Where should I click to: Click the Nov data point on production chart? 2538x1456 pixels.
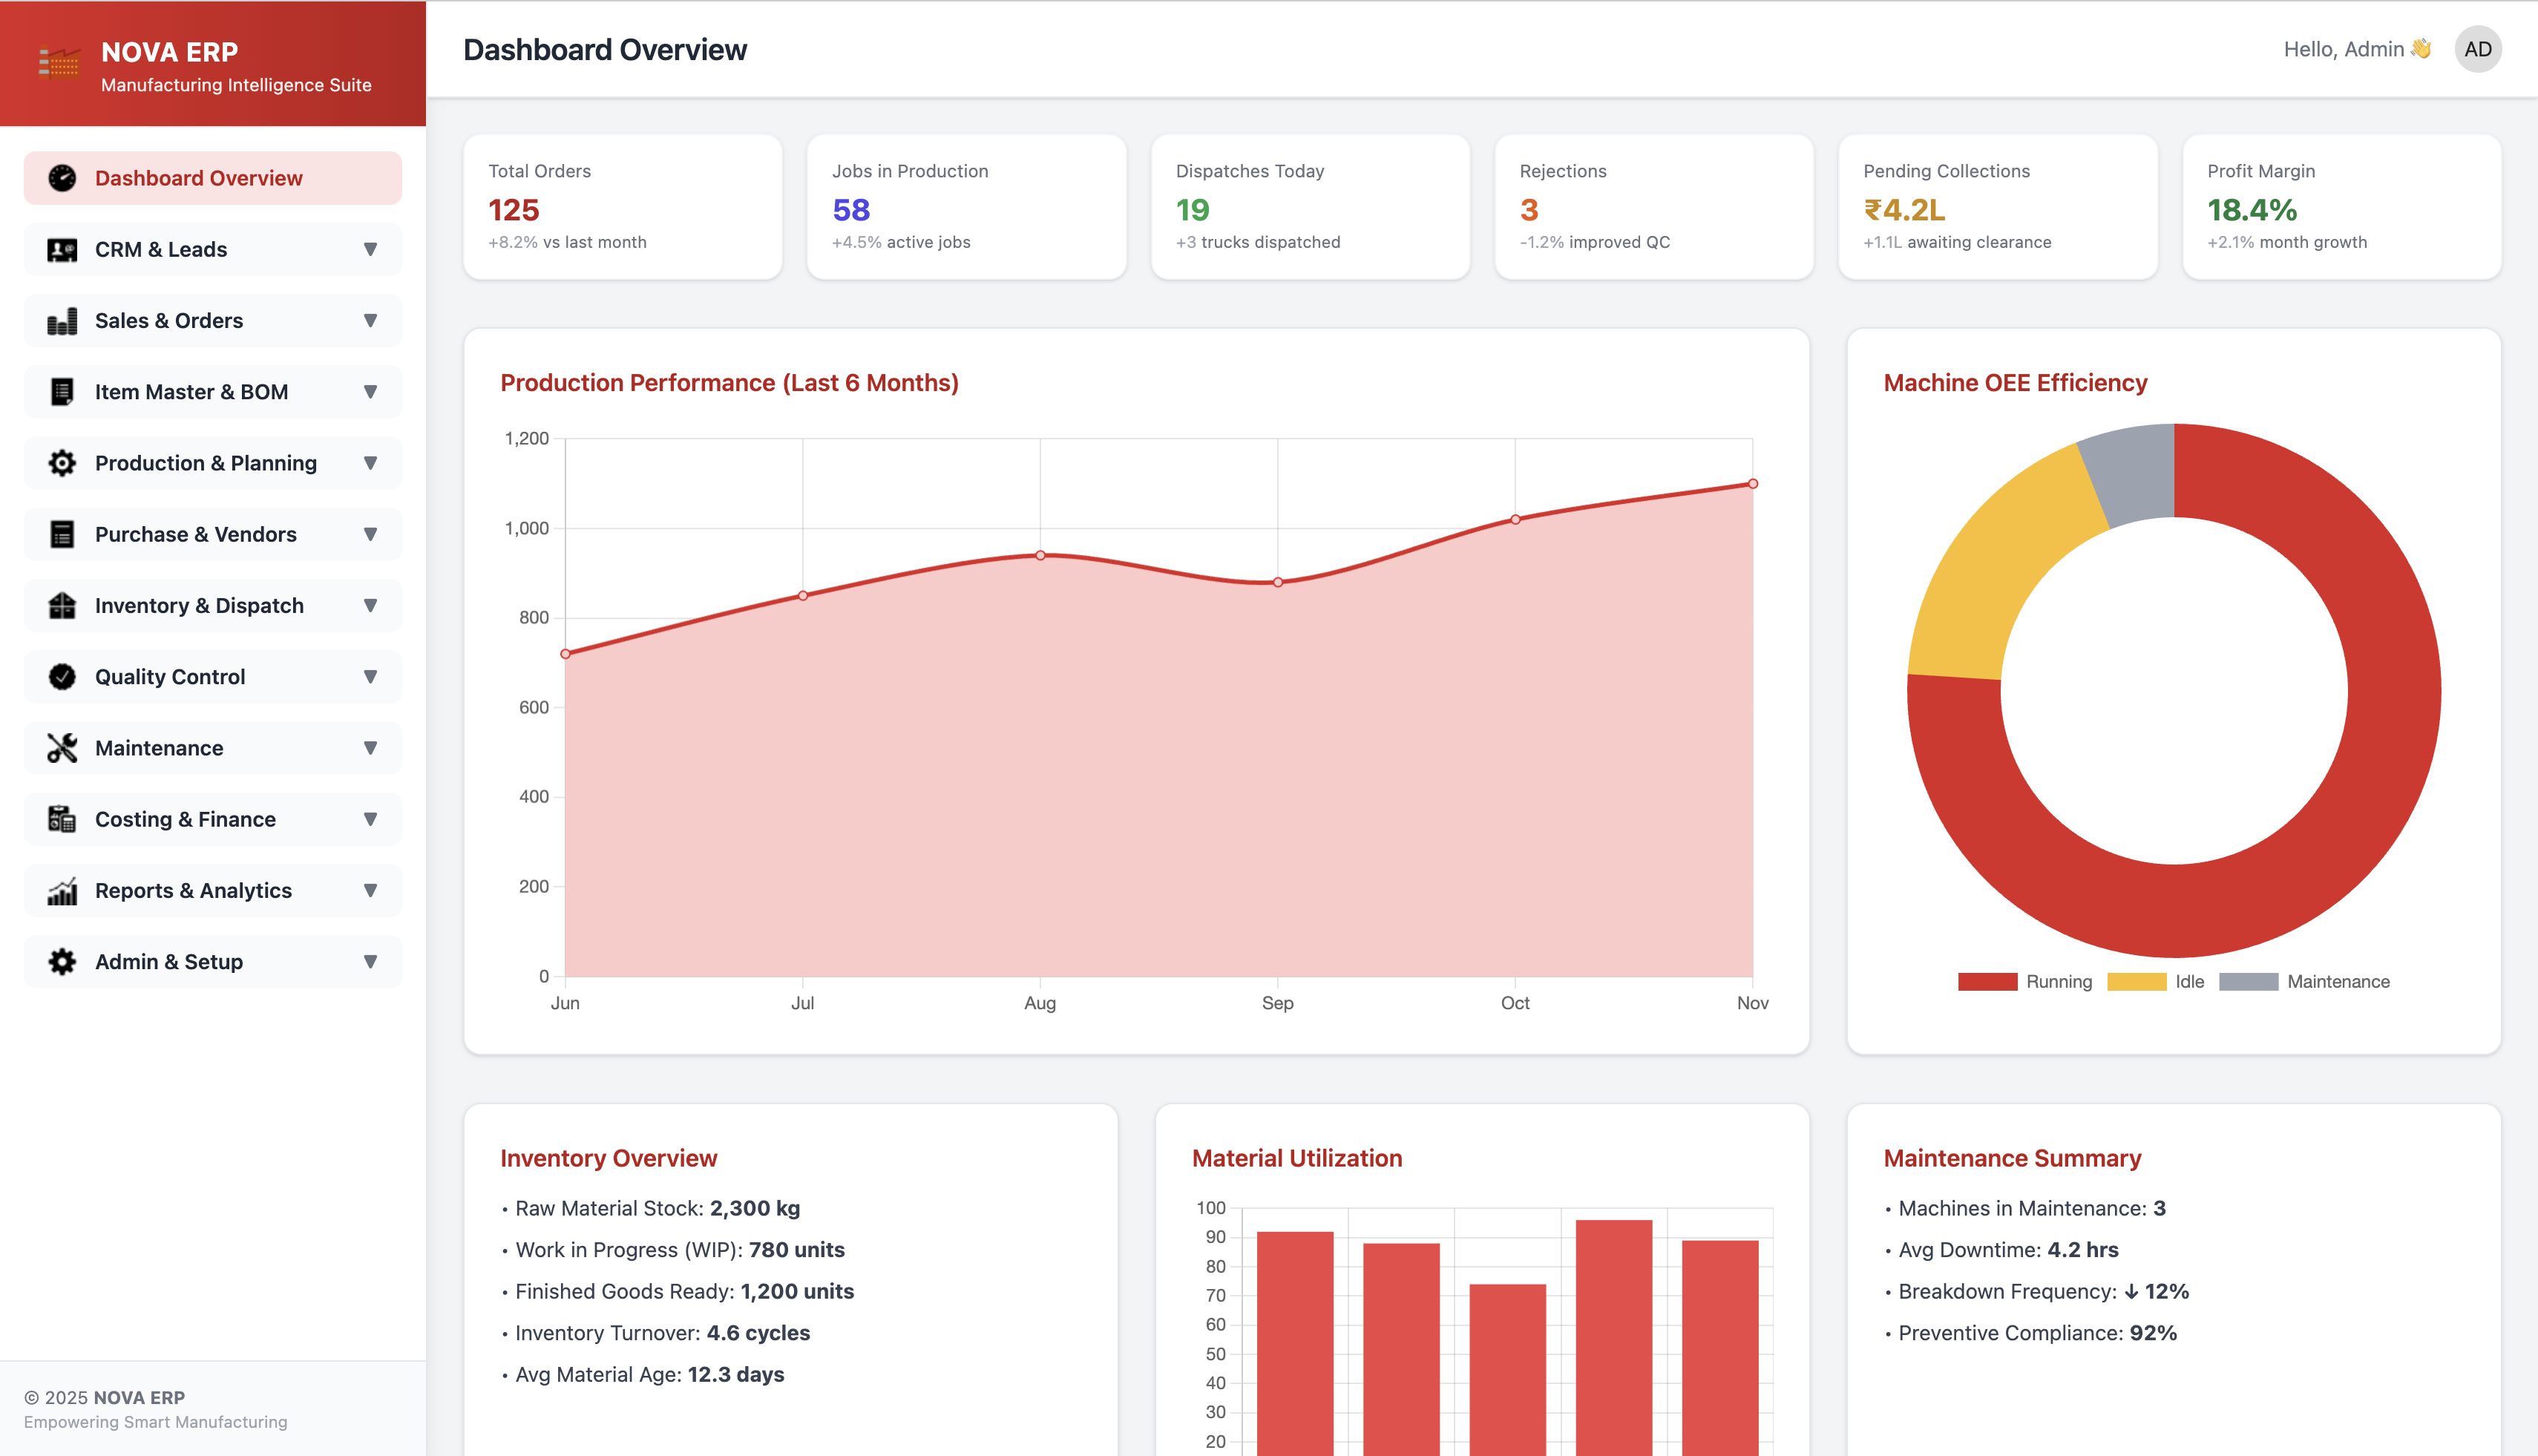pos(1752,484)
